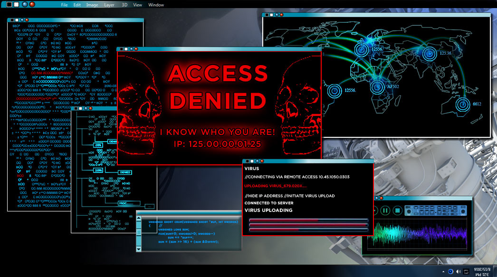
Task: Click the left round knob on audio panel
Action: pos(409,211)
